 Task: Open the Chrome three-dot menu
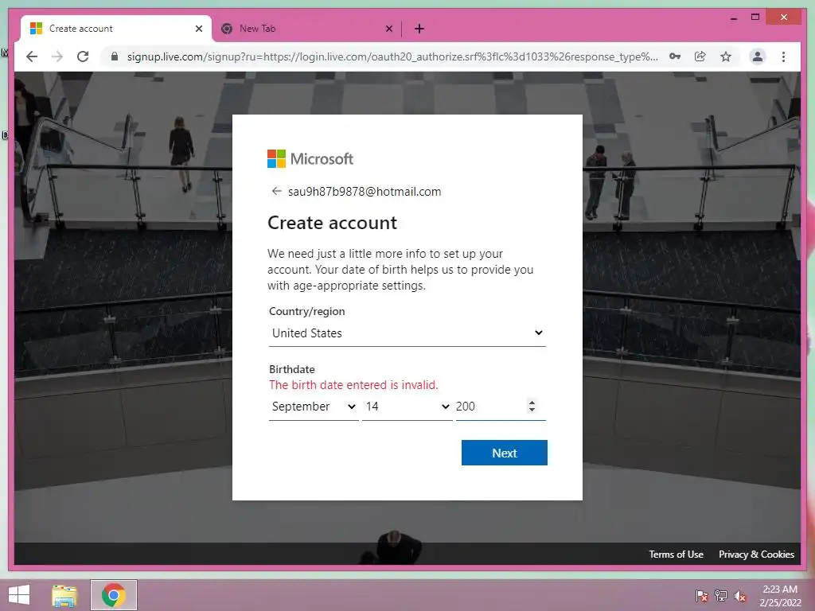(x=783, y=56)
